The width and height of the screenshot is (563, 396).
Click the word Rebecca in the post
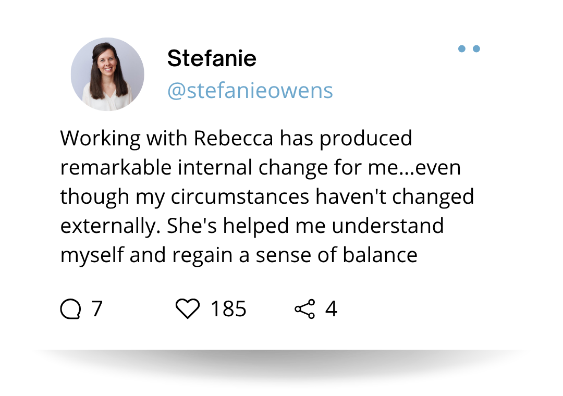(x=234, y=139)
